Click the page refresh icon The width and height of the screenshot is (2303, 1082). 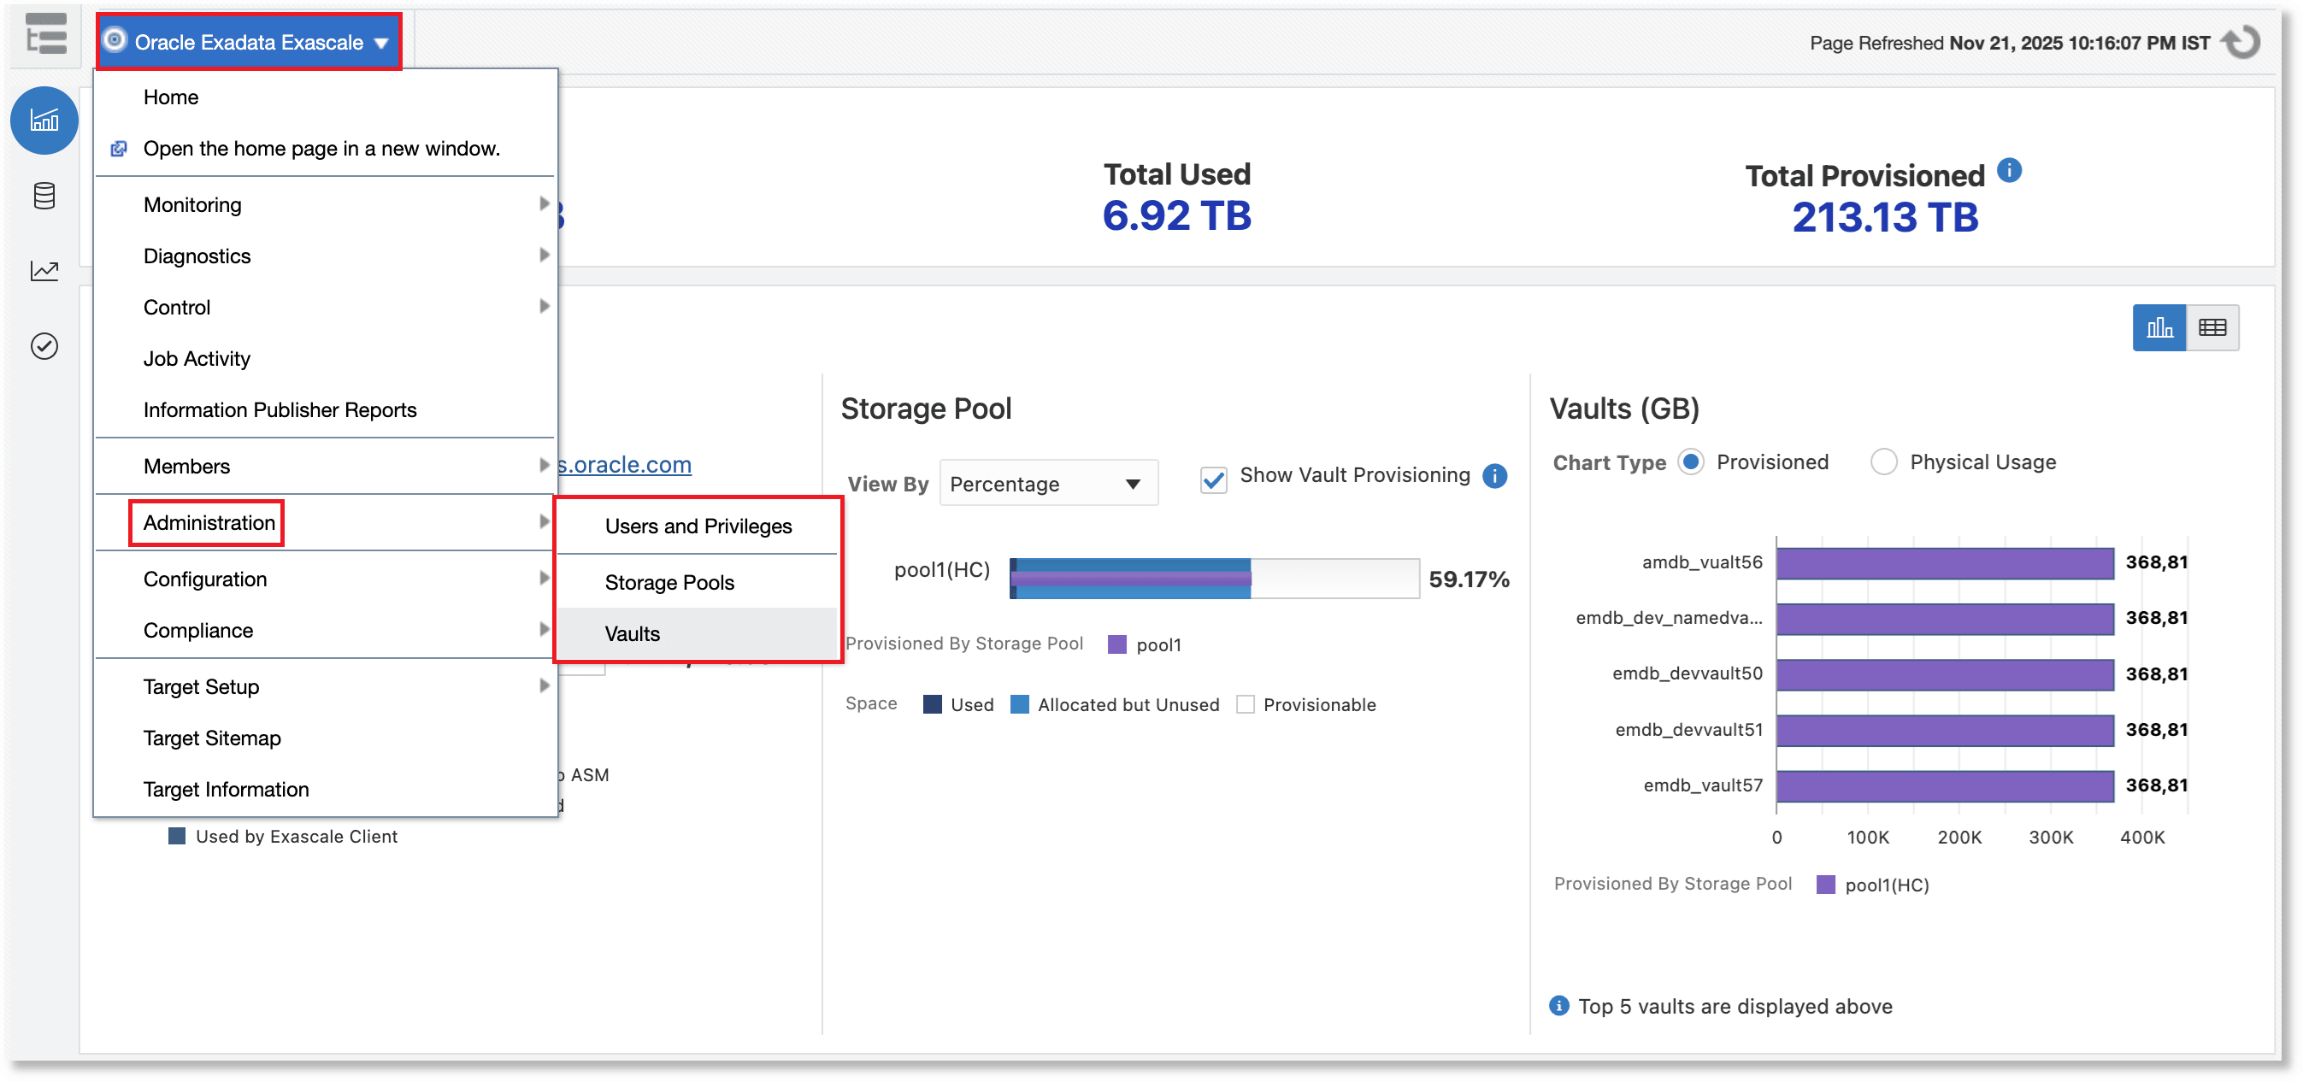(2242, 42)
